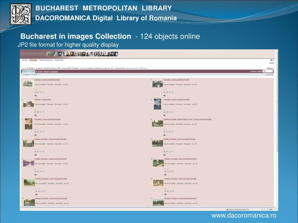Viewport: 298px width, 223px height.
Task: Open result 6 Bufetul Monte-Carlo title
Action: click(x=187, y=119)
